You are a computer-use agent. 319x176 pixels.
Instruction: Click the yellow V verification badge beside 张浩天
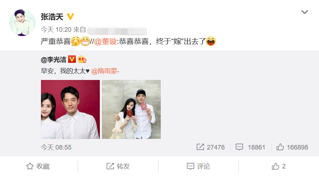coord(70,16)
